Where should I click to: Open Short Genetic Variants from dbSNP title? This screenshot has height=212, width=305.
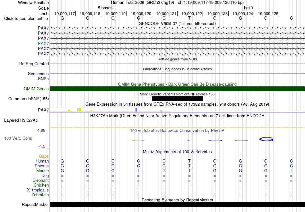(177, 94)
